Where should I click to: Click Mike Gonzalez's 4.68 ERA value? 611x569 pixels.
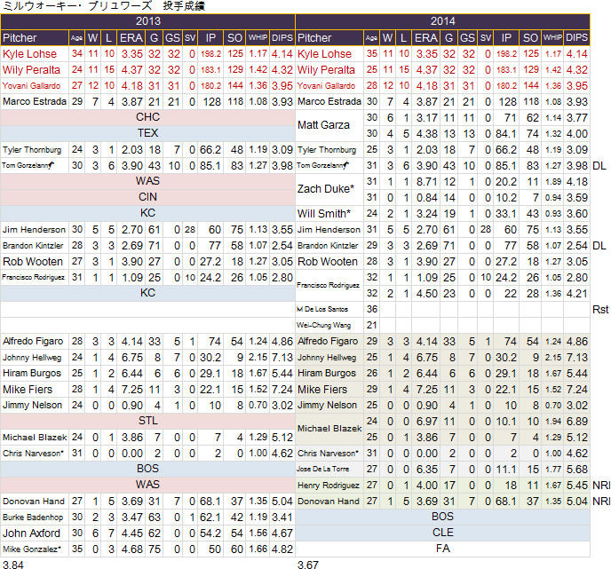tap(131, 549)
